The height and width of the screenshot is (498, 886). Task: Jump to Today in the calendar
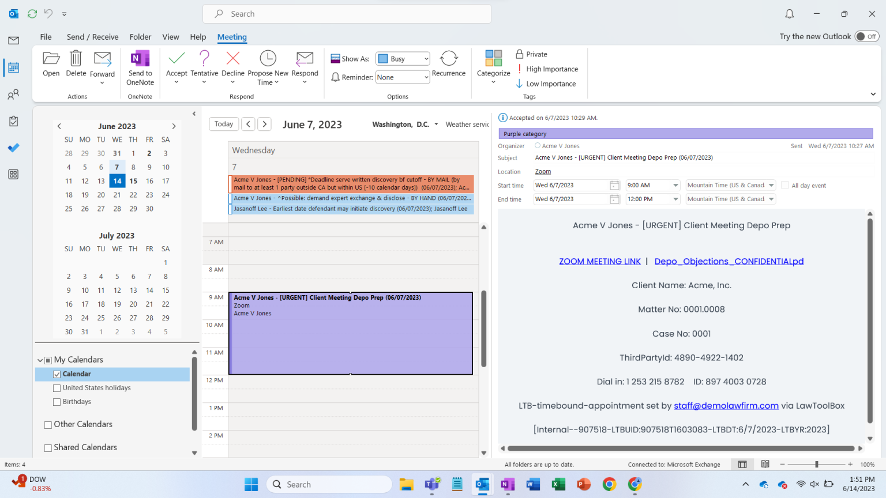(224, 123)
